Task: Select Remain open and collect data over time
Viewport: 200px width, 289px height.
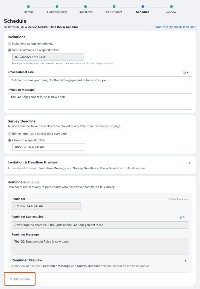Action: [10, 134]
